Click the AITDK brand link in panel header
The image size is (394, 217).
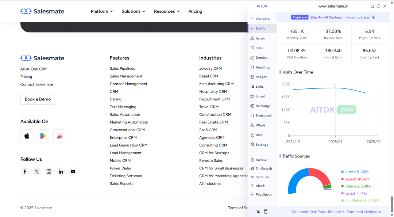pos(262,6)
